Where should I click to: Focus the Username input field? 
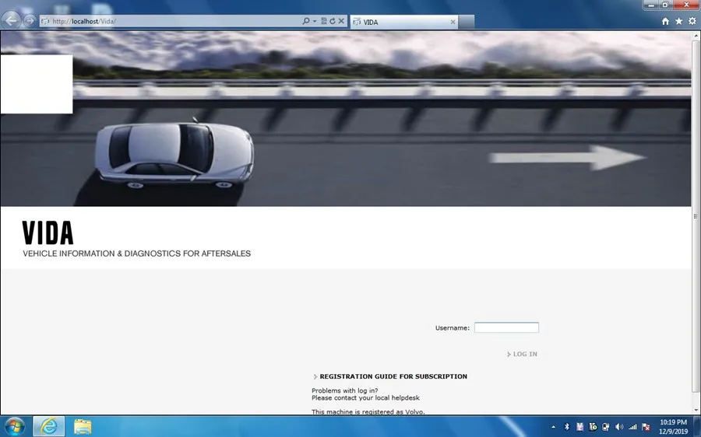[x=506, y=327]
